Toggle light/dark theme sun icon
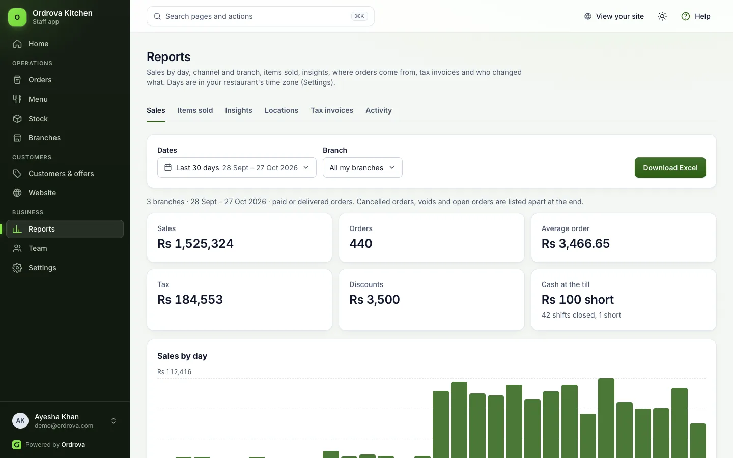The height and width of the screenshot is (458, 733). click(x=662, y=16)
